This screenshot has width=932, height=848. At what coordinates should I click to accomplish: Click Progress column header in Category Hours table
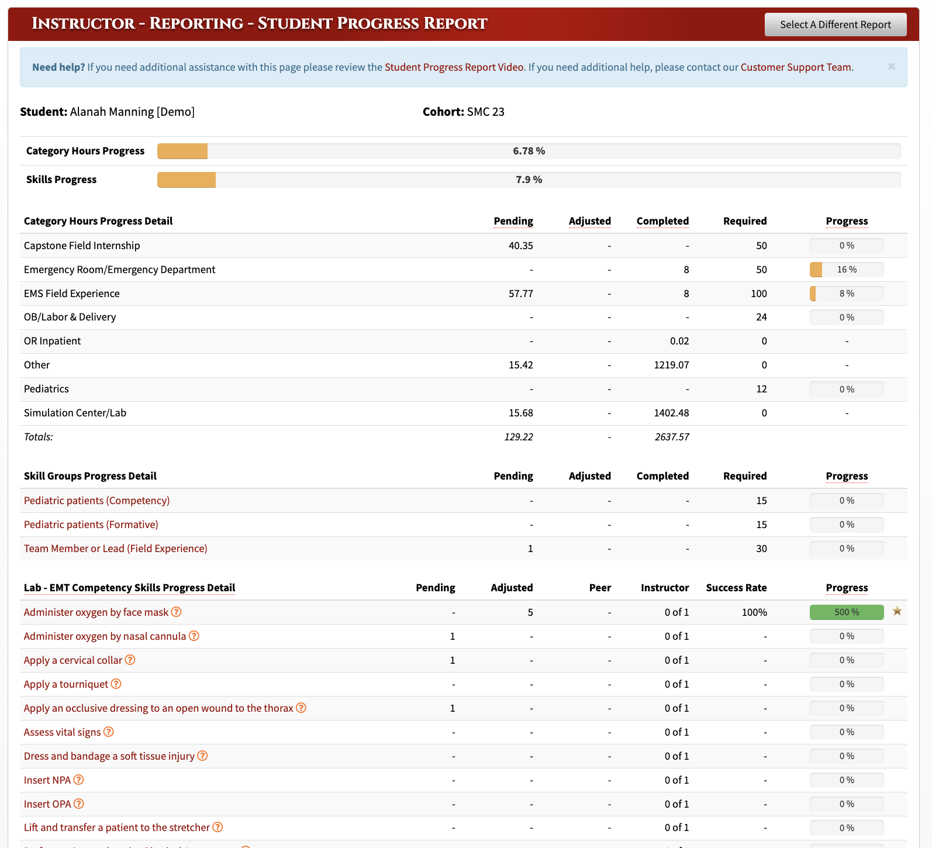[847, 221]
